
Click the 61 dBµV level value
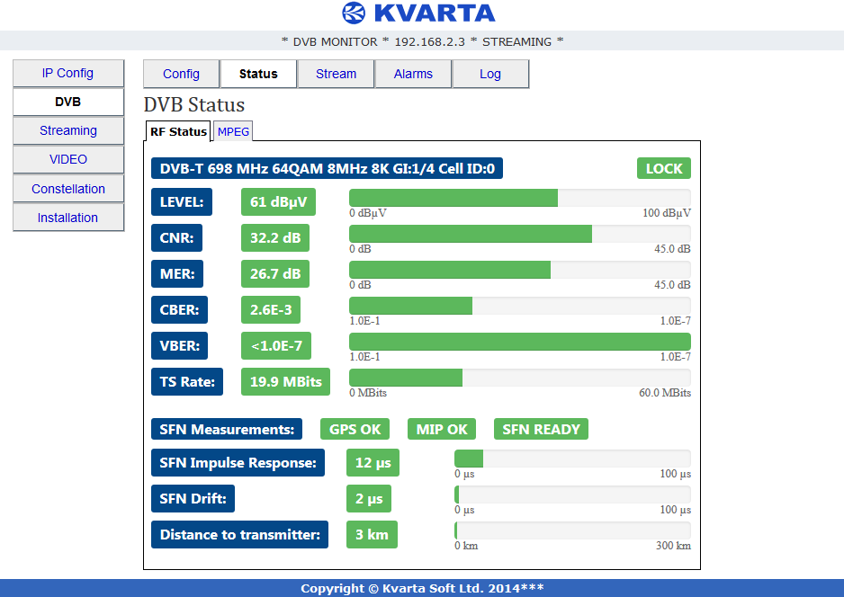click(x=278, y=201)
